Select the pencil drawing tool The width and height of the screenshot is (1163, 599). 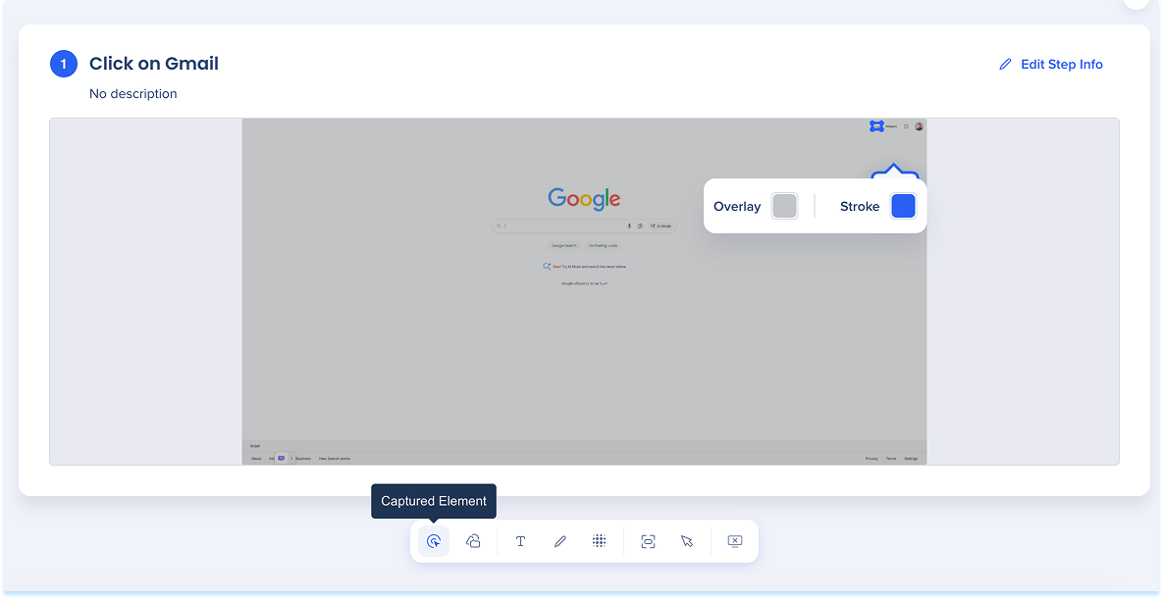(559, 541)
